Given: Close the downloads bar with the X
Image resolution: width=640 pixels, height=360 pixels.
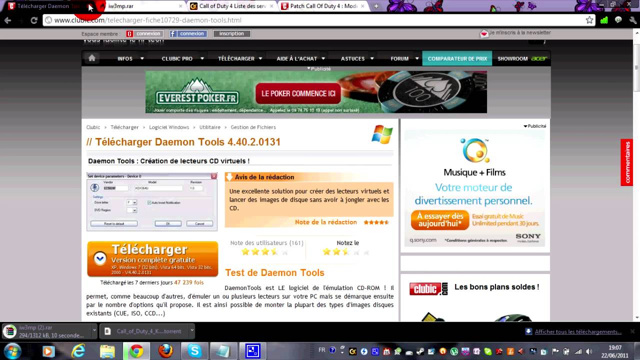Looking at the screenshot, I should [632, 331].
